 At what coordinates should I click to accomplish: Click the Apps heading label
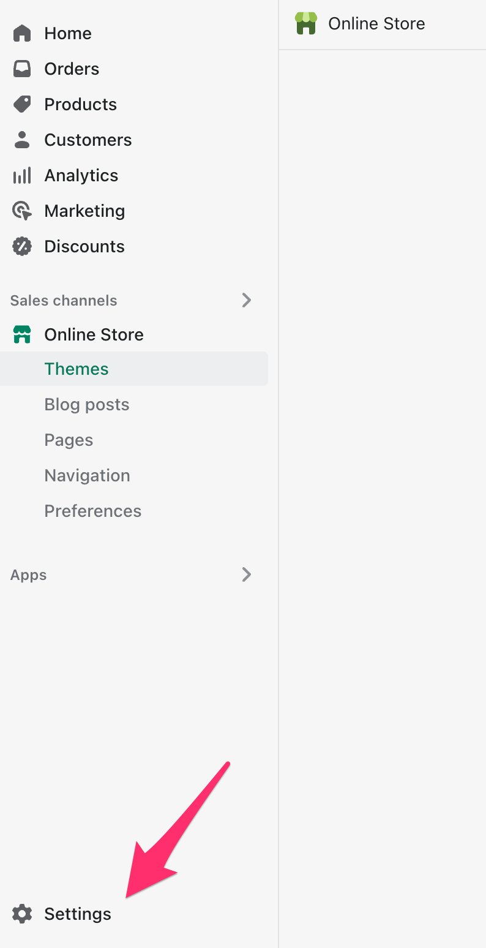point(28,574)
